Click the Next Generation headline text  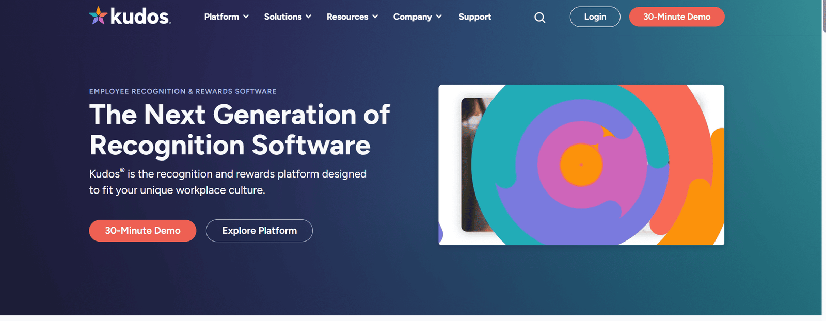click(240, 130)
